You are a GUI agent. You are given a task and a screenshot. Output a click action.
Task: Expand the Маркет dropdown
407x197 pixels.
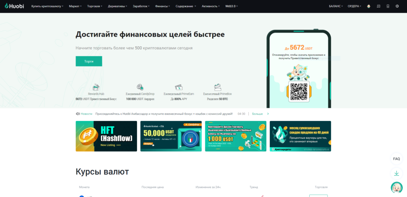(75, 6)
